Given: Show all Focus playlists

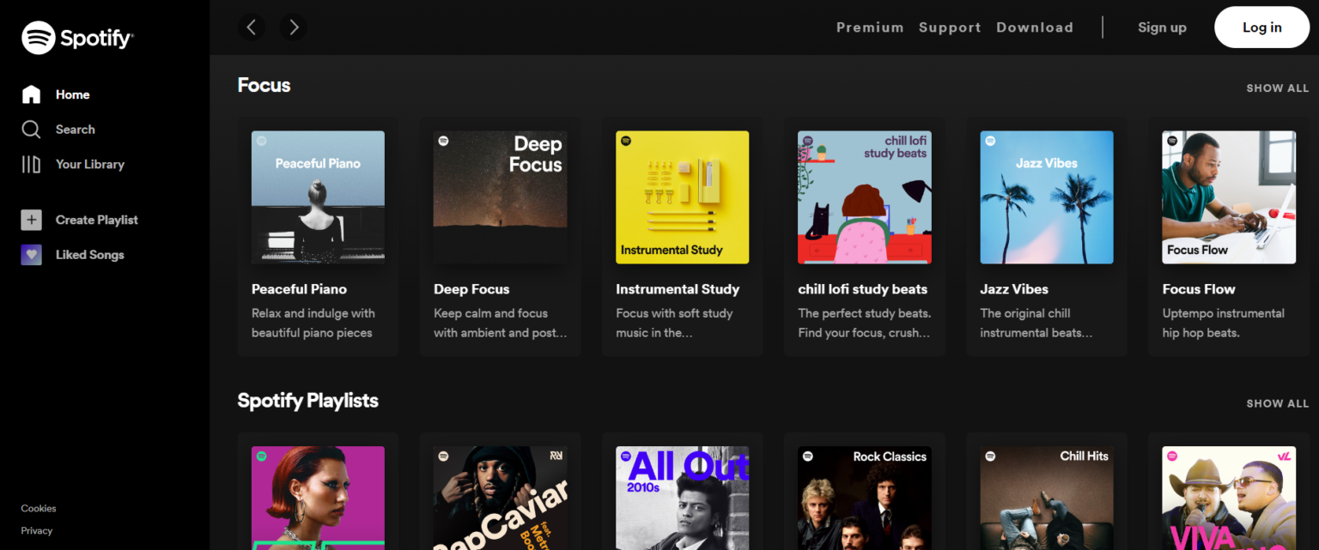Looking at the screenshot, I should (x=1278, y=88).
